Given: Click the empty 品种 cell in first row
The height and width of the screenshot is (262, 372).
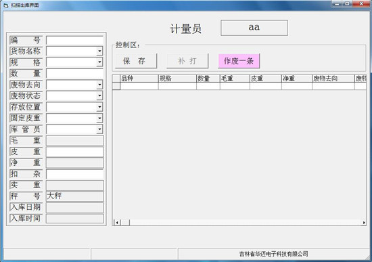Looking at the screenshot, I should tap(139, 86).
